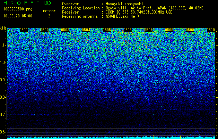
Task: Click the 'Receiving Location' label
Action: pos(81,8)
